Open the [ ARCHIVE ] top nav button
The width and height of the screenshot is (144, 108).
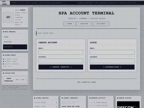pyautogui.click(x=84, y=24)
